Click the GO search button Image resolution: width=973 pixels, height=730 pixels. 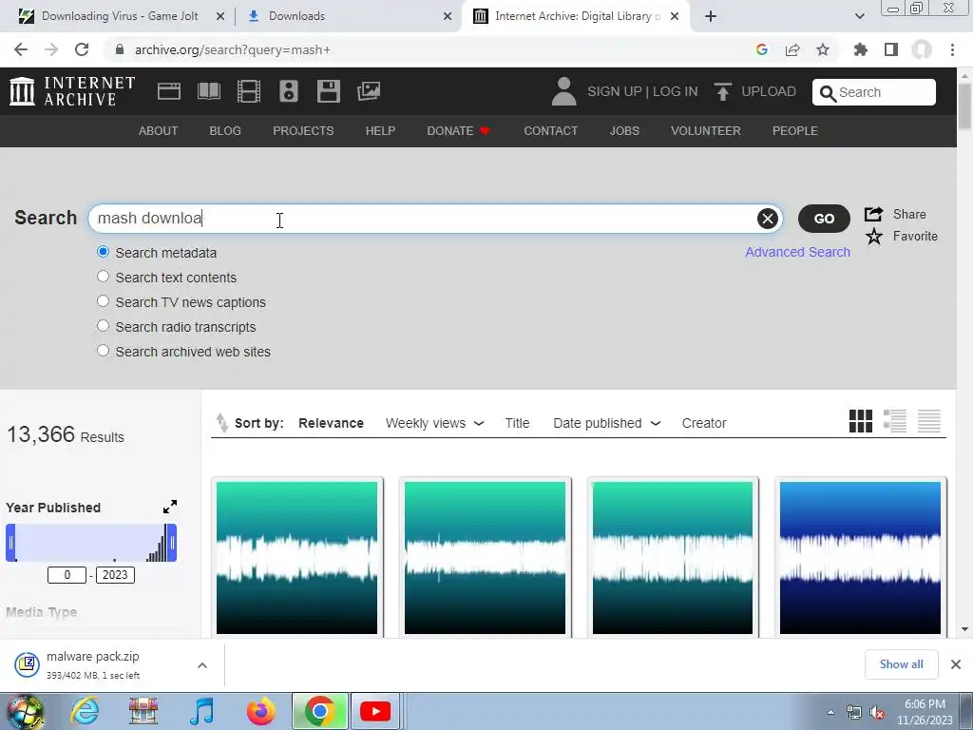(824, 219)
